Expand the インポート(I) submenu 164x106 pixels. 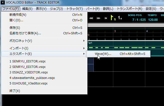click(44, 48)
